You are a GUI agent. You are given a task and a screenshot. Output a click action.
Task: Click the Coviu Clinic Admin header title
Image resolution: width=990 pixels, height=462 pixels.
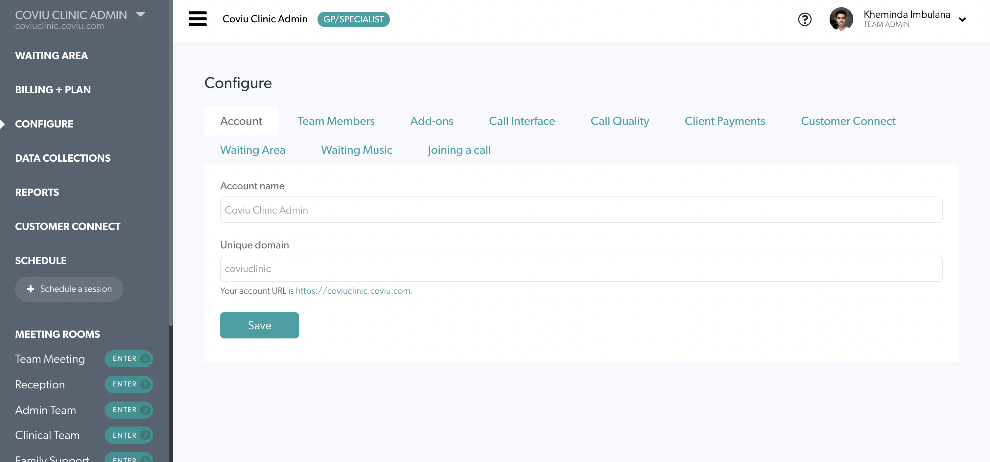[265, 19]
